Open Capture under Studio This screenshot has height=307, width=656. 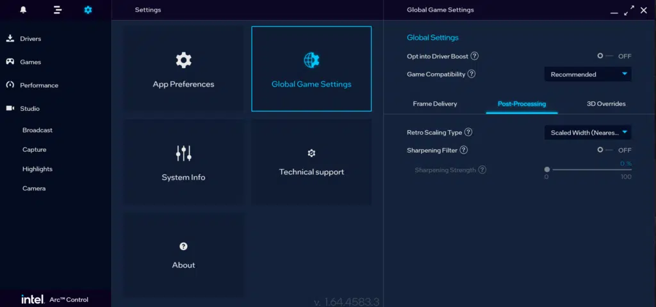(x=35, y=149)
